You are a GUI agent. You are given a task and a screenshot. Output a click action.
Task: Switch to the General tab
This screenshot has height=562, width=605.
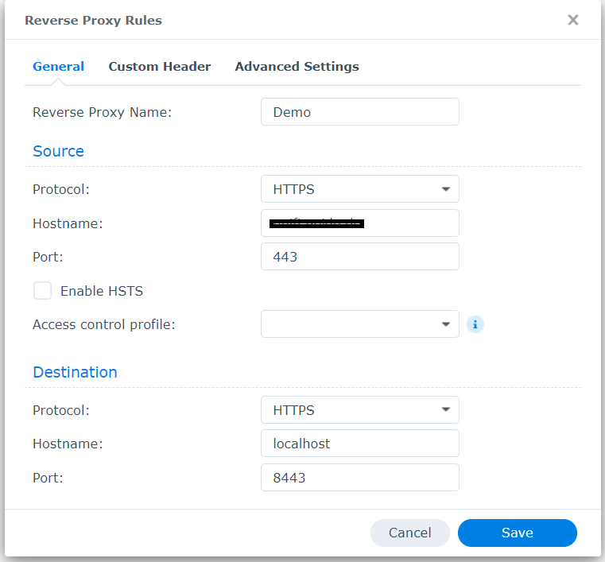[x=58, y=67]
